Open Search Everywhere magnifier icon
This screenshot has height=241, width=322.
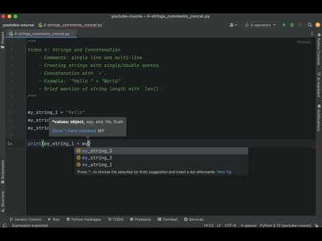[310, 25]
